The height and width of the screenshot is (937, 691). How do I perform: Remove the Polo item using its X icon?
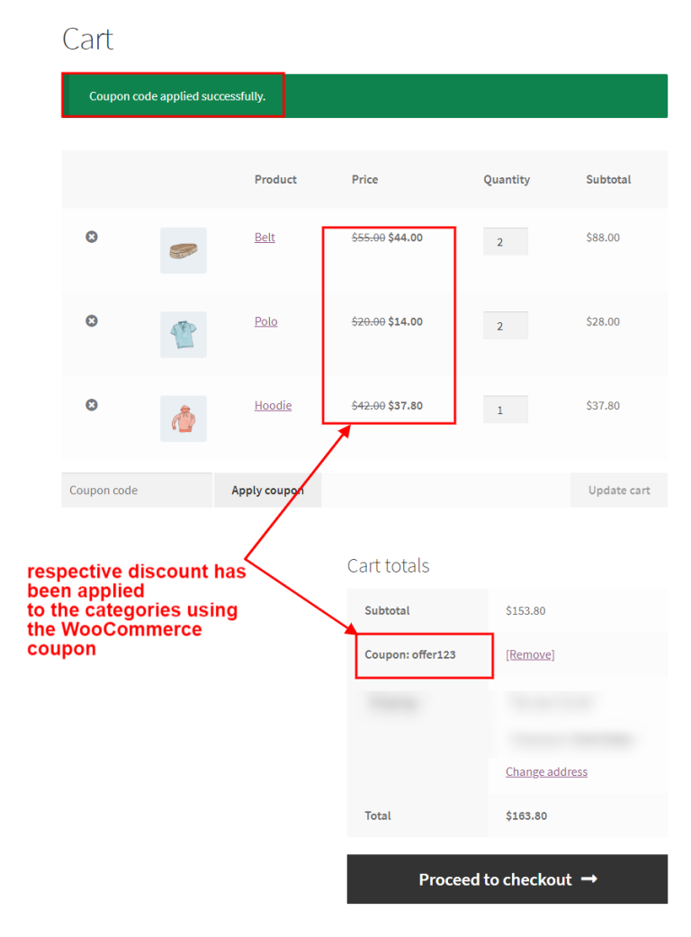(91, 321)
